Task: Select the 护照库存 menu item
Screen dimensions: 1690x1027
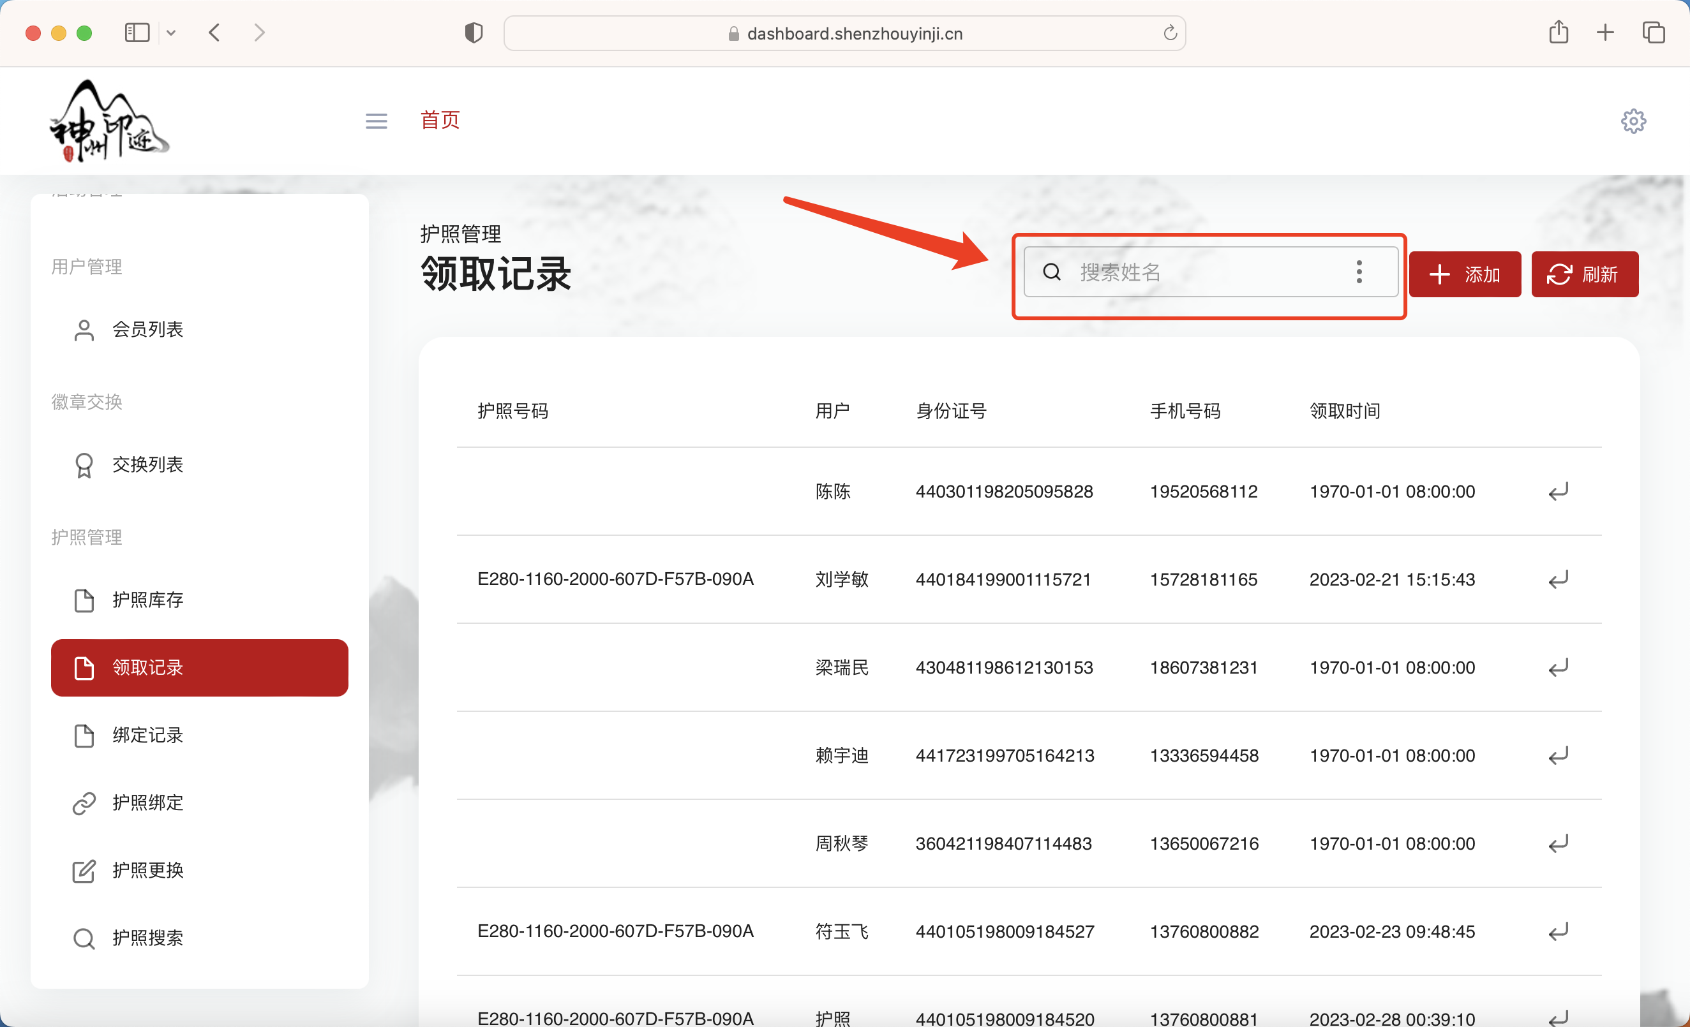Action: 147,600
